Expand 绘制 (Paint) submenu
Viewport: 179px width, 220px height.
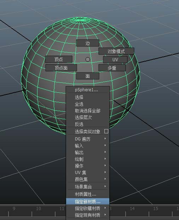(x=88, y=159)
